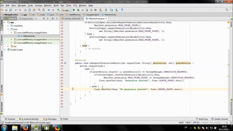233x131 pixels.
Task: Expand the test package node
Action: tap(12, 43)
